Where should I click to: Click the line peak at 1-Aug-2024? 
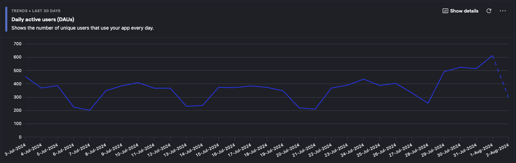pyautogui.click(x=492, y=55)
